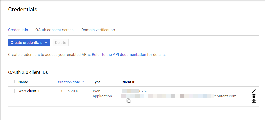Check the Web client 1 row checkbox

point(12,91)
